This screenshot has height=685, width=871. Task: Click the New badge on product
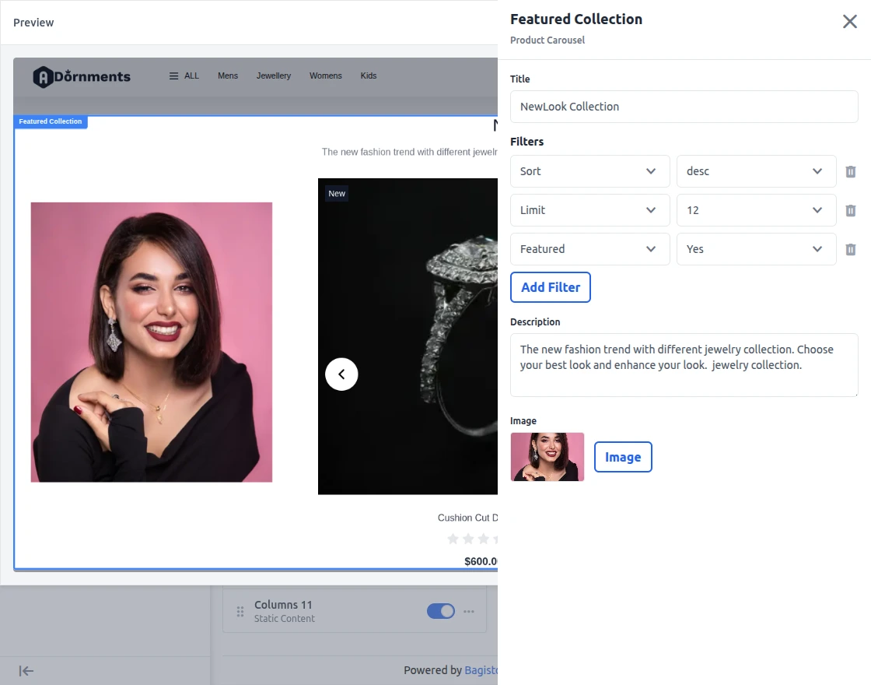point(337,194)
